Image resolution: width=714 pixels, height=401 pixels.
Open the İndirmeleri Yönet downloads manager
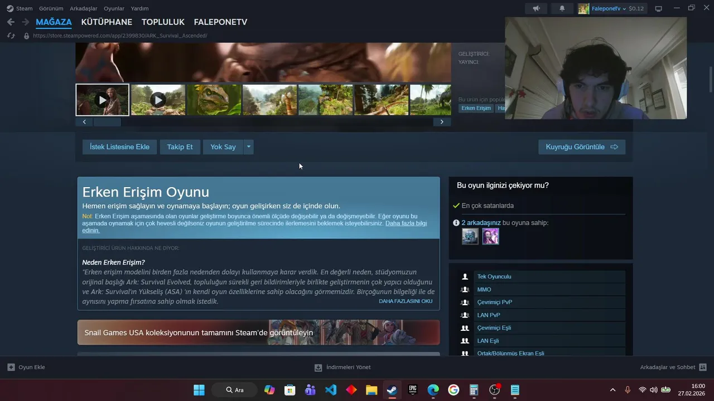click(x=342, y=367)
